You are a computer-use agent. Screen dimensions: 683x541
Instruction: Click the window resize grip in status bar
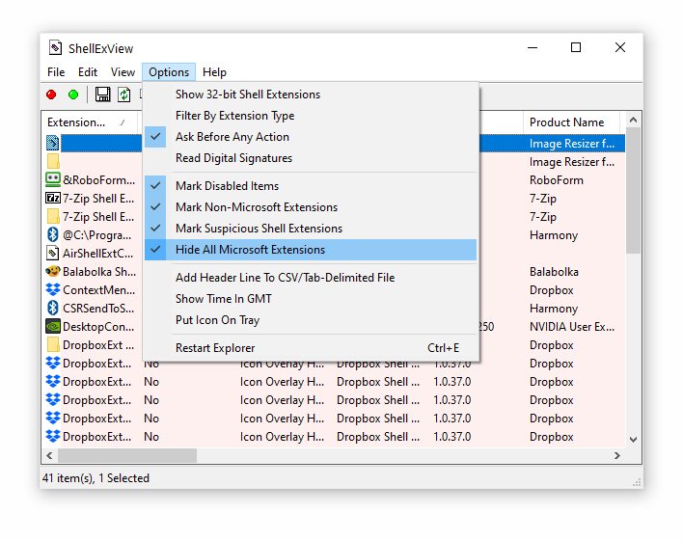click(x=637, y=482)
